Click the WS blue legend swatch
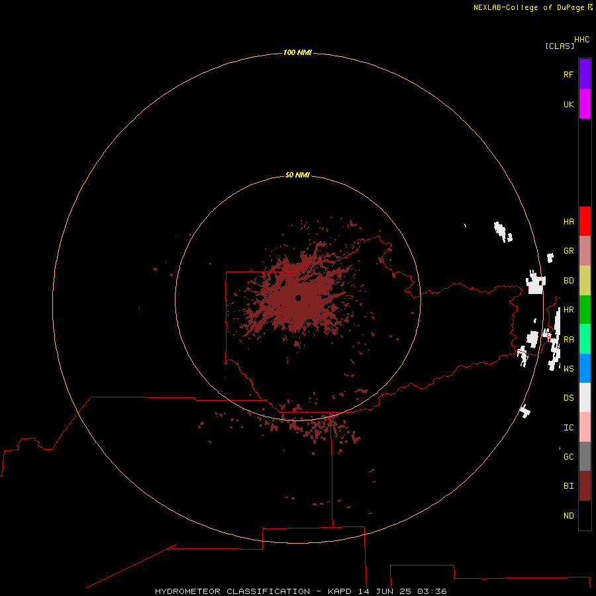Image resolution: width=596 pixels, height=596 pixels. [x=585, y=368]
